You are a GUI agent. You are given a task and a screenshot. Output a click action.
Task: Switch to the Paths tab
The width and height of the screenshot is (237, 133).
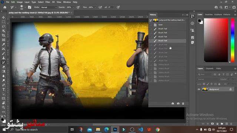pyautogui.click(x=218, y=68)
